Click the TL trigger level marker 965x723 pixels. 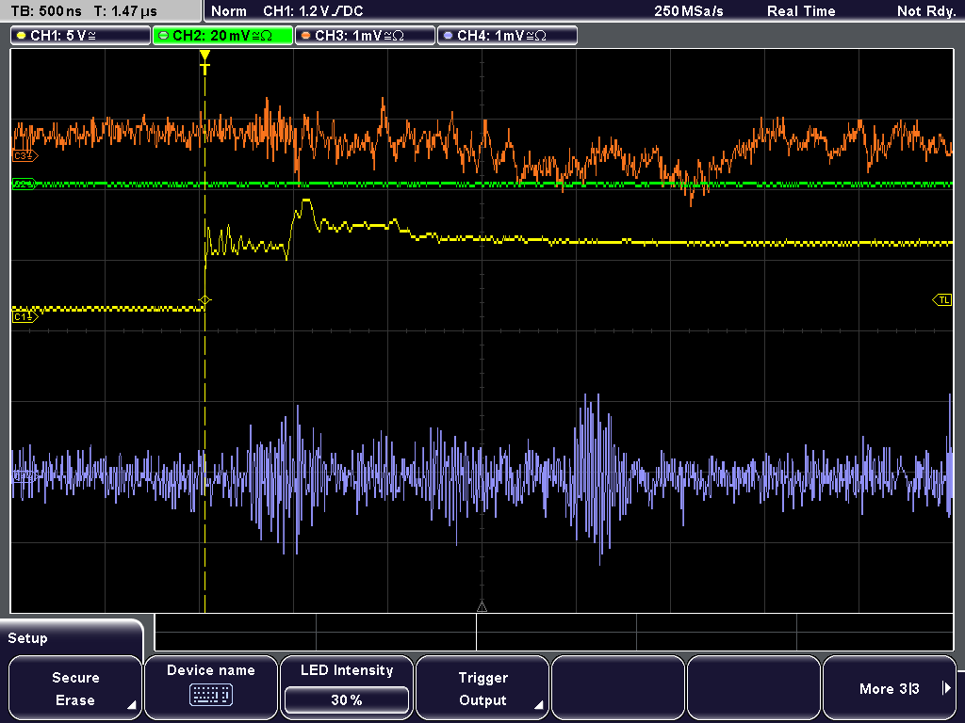[942, 300]
